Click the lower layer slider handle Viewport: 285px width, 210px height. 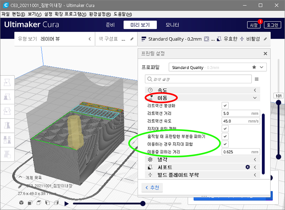pyautogui.click(x=279, y=157)
